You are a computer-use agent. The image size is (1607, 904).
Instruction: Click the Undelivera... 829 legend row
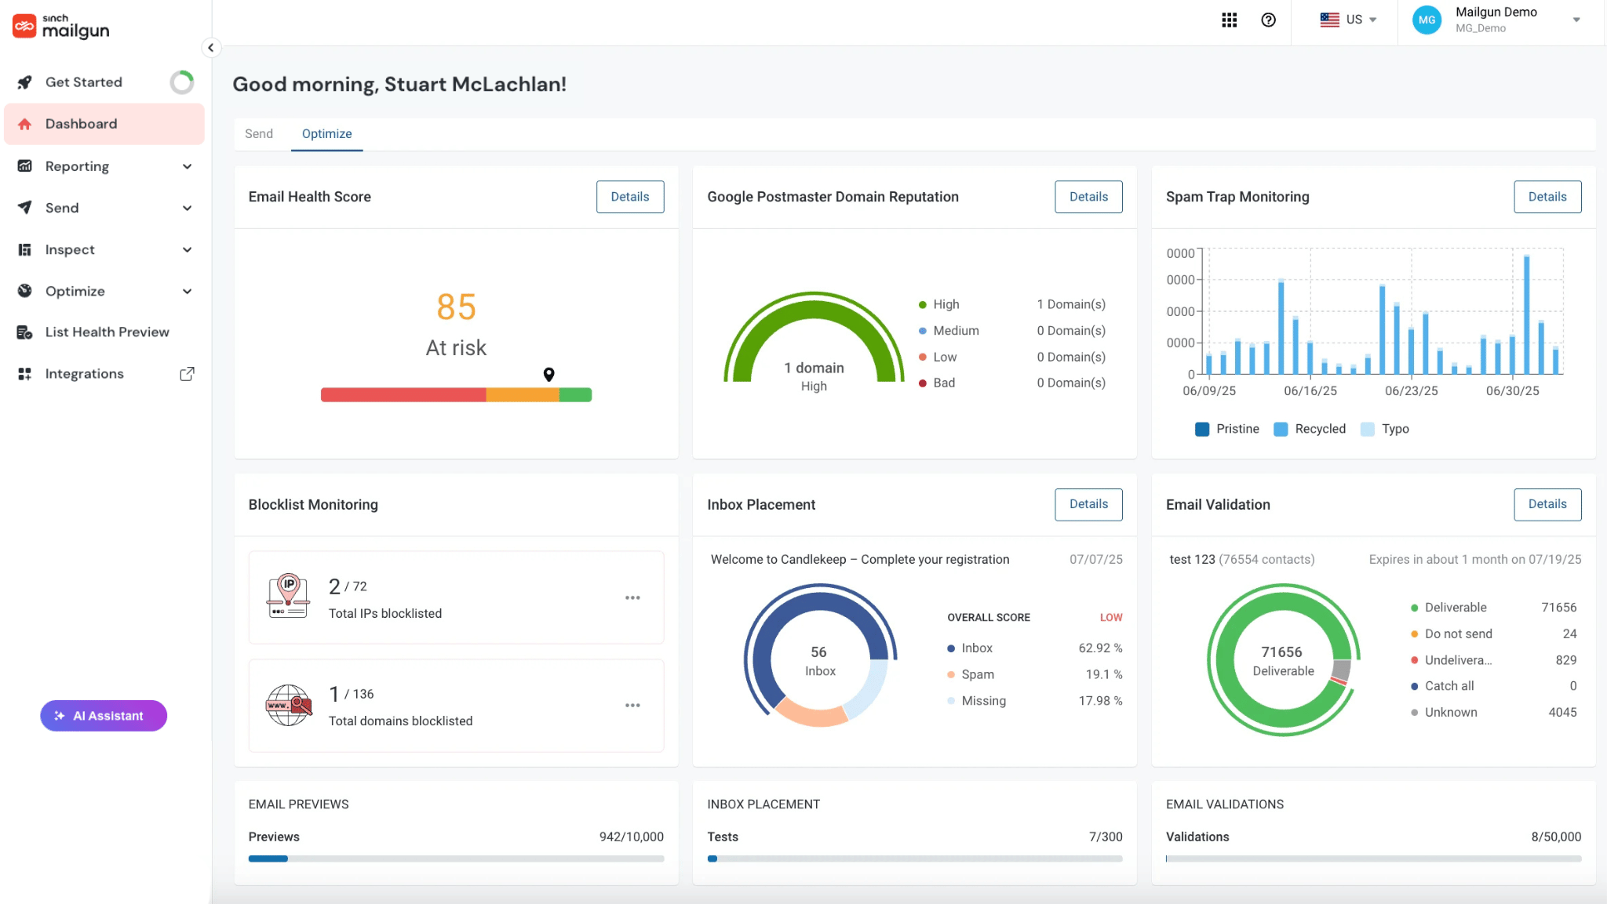1493,660
